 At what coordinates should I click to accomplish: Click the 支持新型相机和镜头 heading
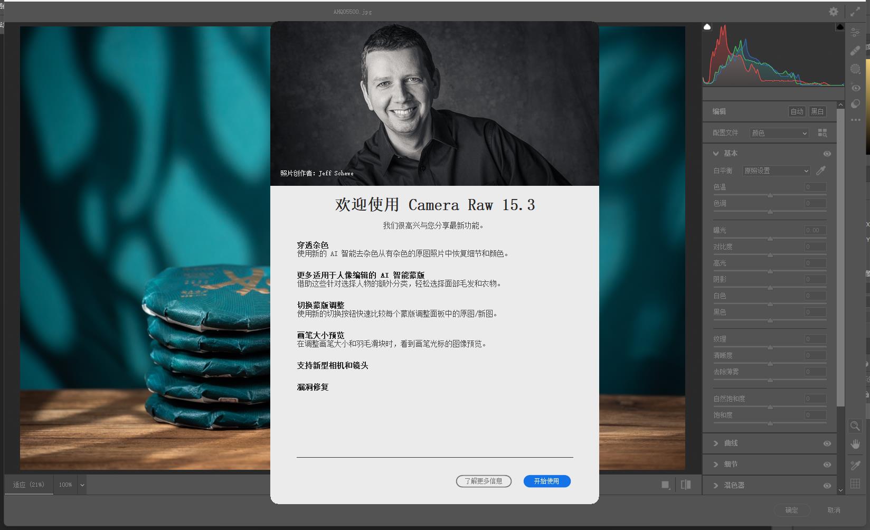pos(333,365)
